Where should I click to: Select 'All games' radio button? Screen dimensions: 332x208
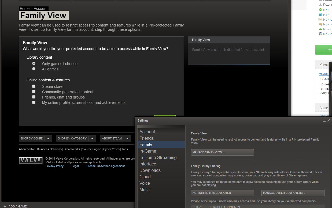pos(34,69)
